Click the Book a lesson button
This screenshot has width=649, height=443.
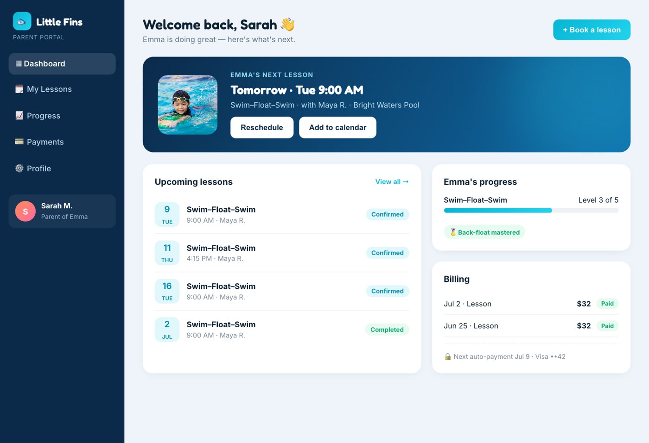point(592,30)
